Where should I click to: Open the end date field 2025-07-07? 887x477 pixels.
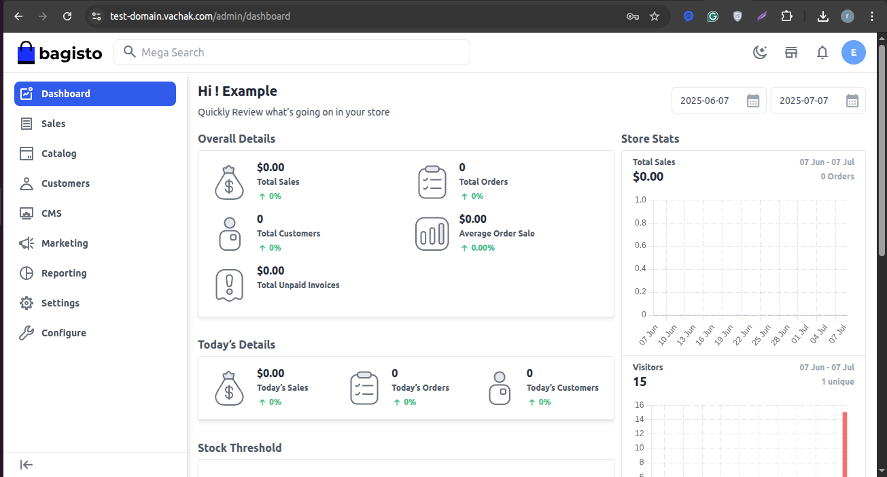(818, 101)
